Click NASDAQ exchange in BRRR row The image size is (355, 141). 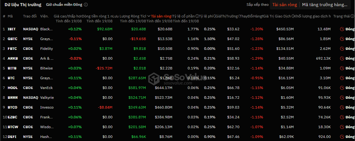30,98
